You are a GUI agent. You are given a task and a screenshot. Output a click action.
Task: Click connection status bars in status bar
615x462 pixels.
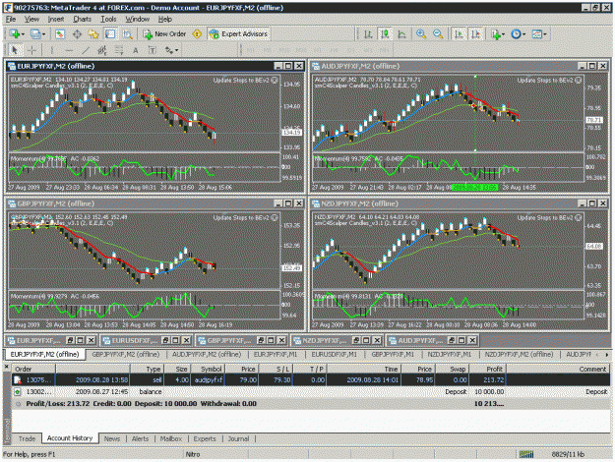(x=526, y=454)
